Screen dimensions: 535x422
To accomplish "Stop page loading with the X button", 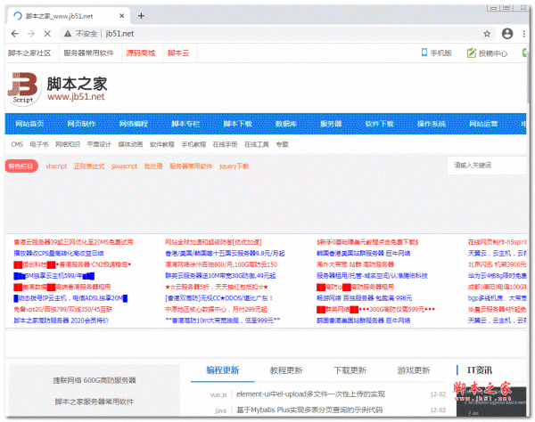I will [x=59, y=33].
